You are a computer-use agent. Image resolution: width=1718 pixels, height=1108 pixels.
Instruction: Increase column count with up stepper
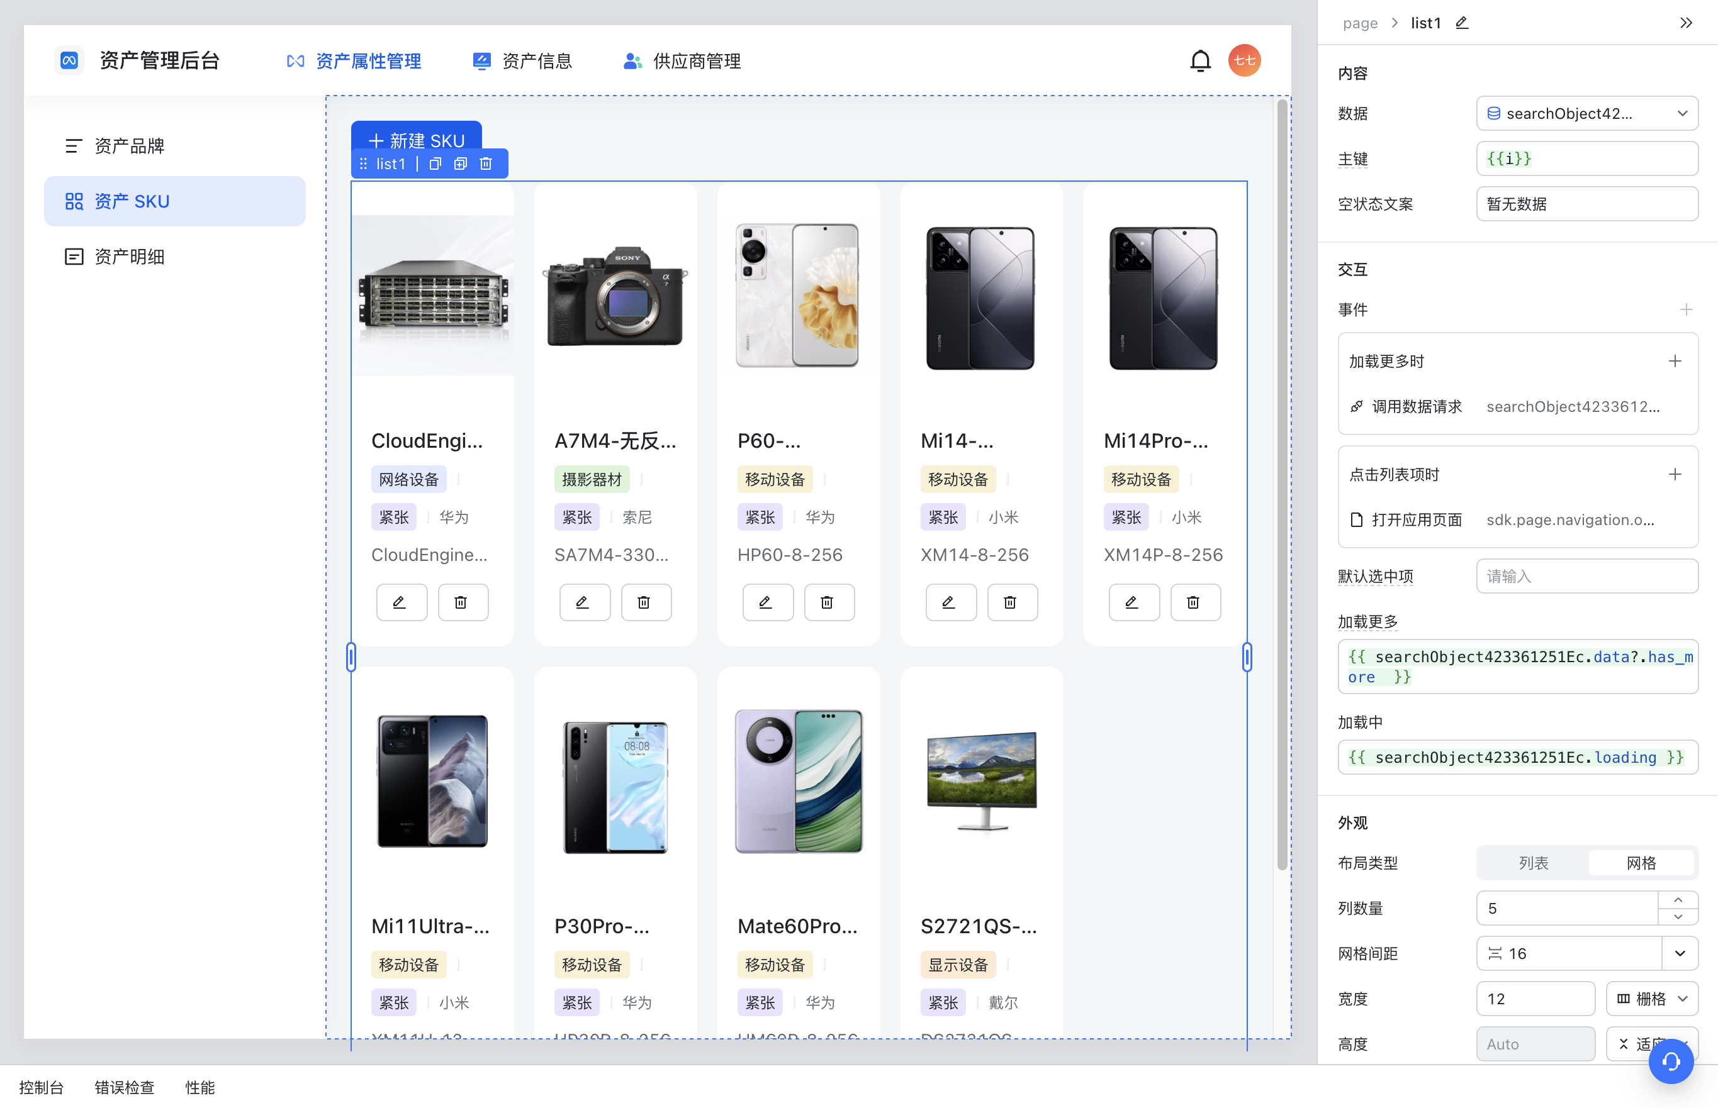tap(1678, 900)
